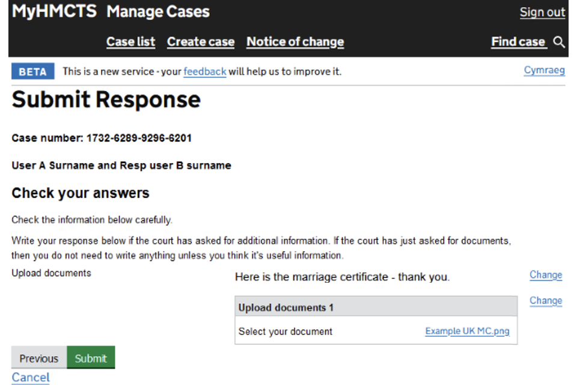The height and width of the screenshot is (385, 577).
Task: Click the Upload documents 1 header row
Action: coord(375,307)
